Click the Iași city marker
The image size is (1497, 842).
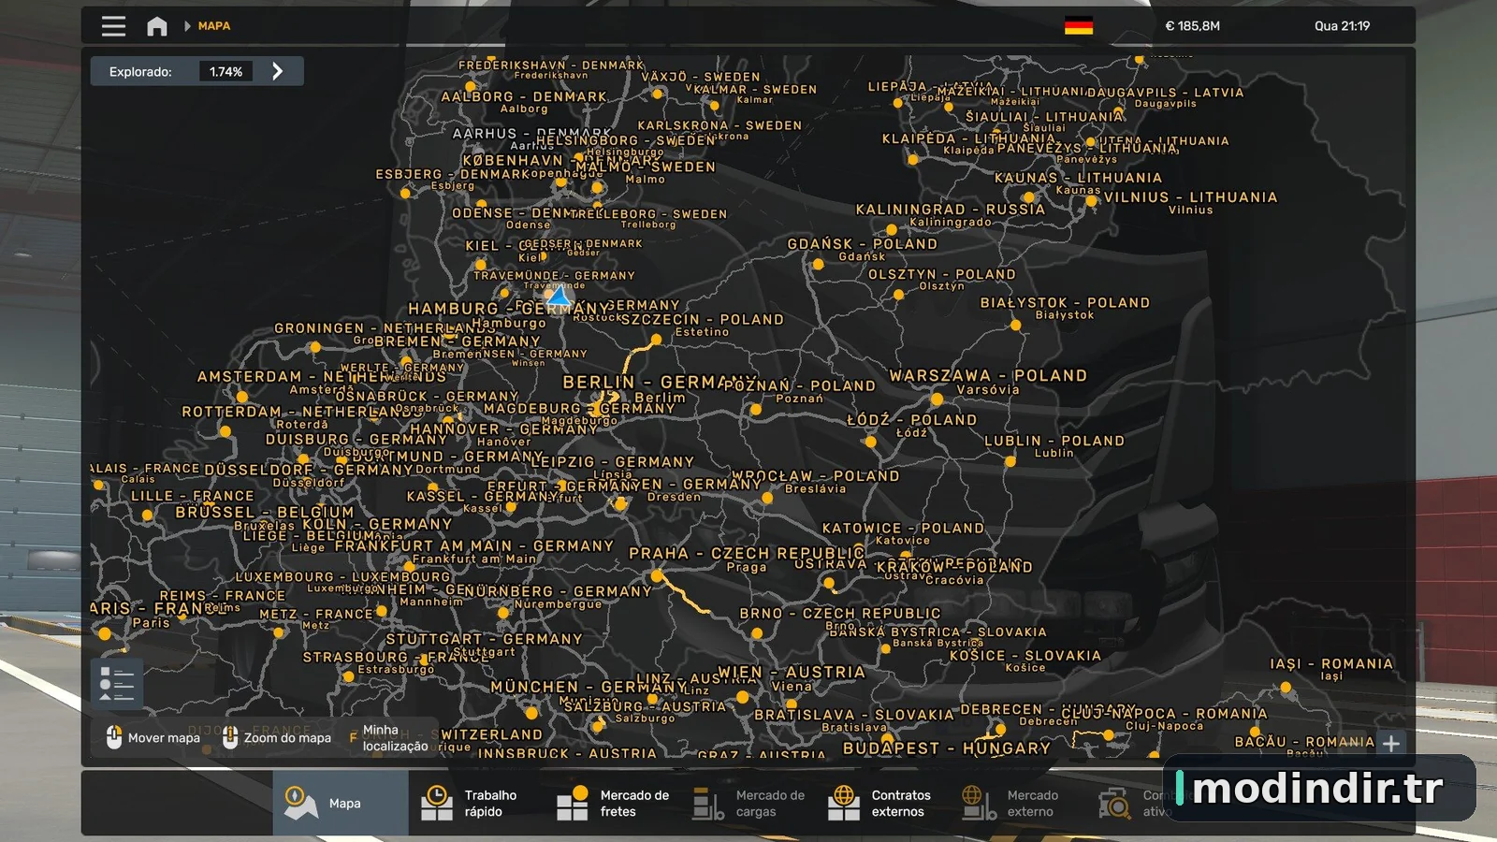[x=1286, y=688]
